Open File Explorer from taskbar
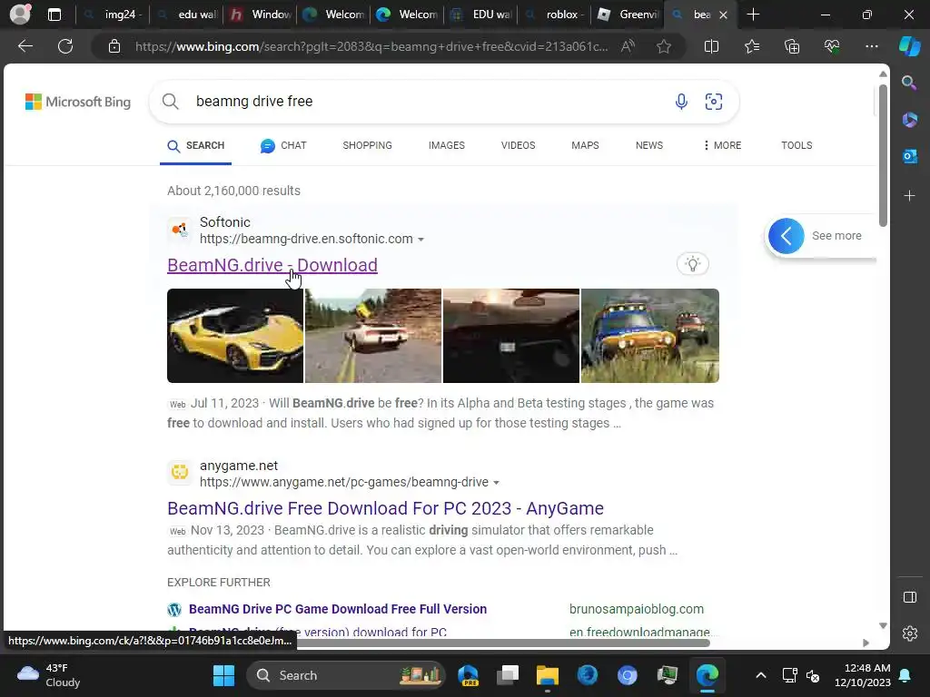The width and height of the screenshot is (930, 697). pyautogui.click(x=547, y=675)
